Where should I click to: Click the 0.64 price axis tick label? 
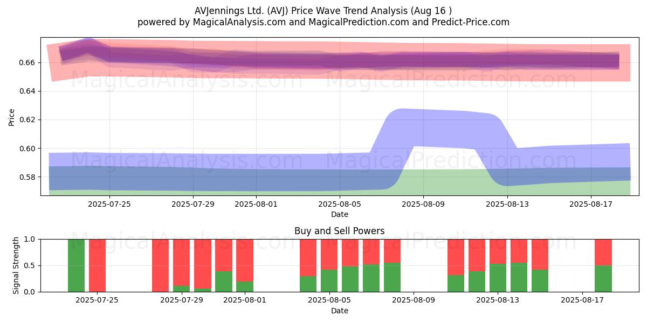point(28,91)
